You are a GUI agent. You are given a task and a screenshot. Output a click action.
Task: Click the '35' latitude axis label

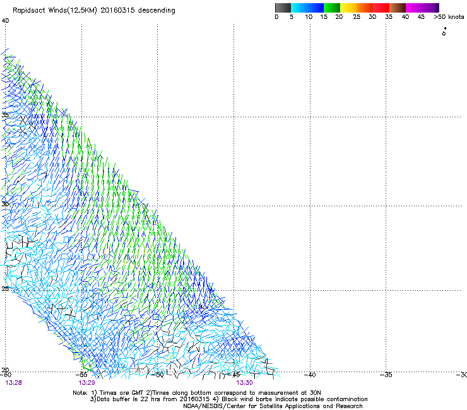5,115
